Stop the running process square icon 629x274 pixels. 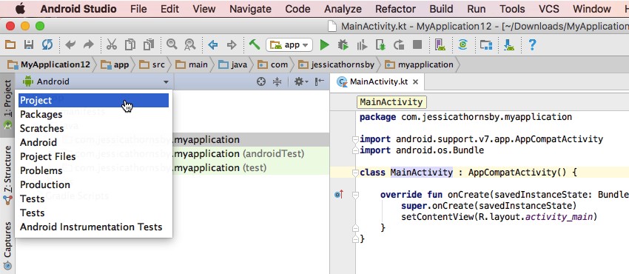click(x=417, y=44)
